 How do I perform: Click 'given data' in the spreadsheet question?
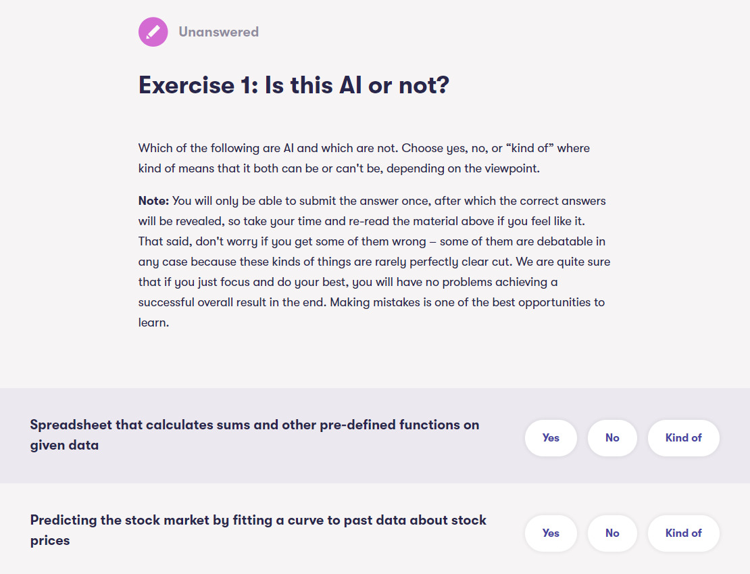pos(64,446)
